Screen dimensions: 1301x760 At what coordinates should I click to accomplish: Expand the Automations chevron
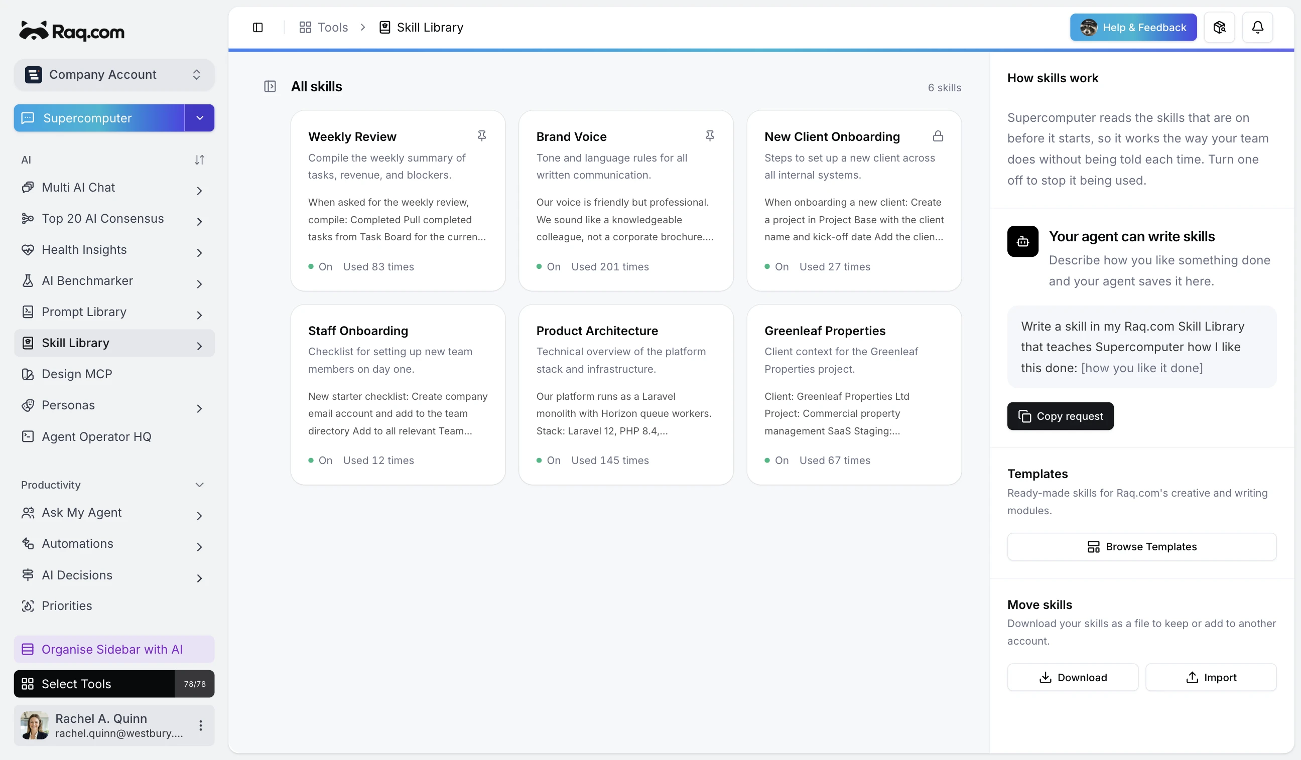click(199, 546)
